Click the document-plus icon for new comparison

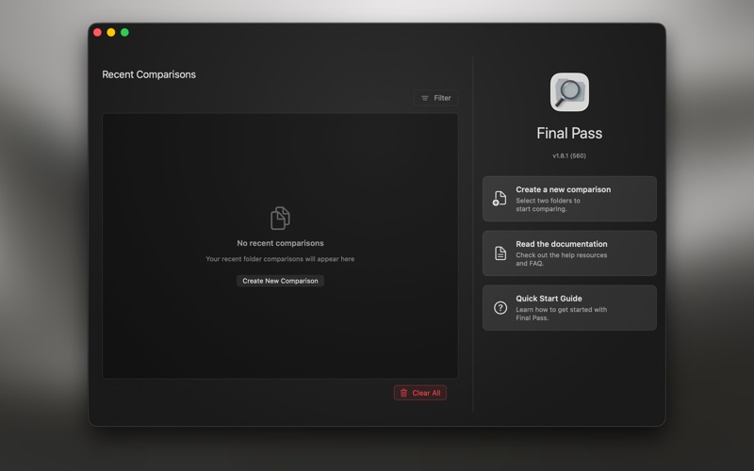(500, 199)
